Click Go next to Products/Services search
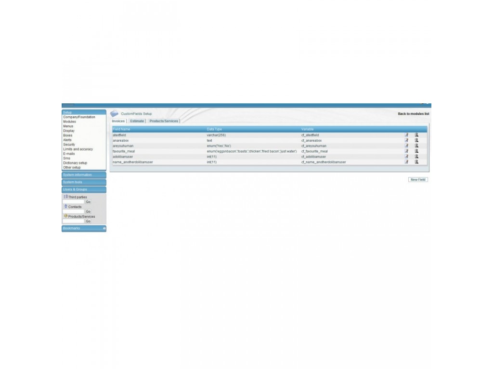 pyautogui.click(x=88, y=221)
